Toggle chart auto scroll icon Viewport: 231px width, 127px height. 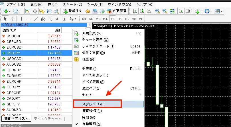point(181,11)
